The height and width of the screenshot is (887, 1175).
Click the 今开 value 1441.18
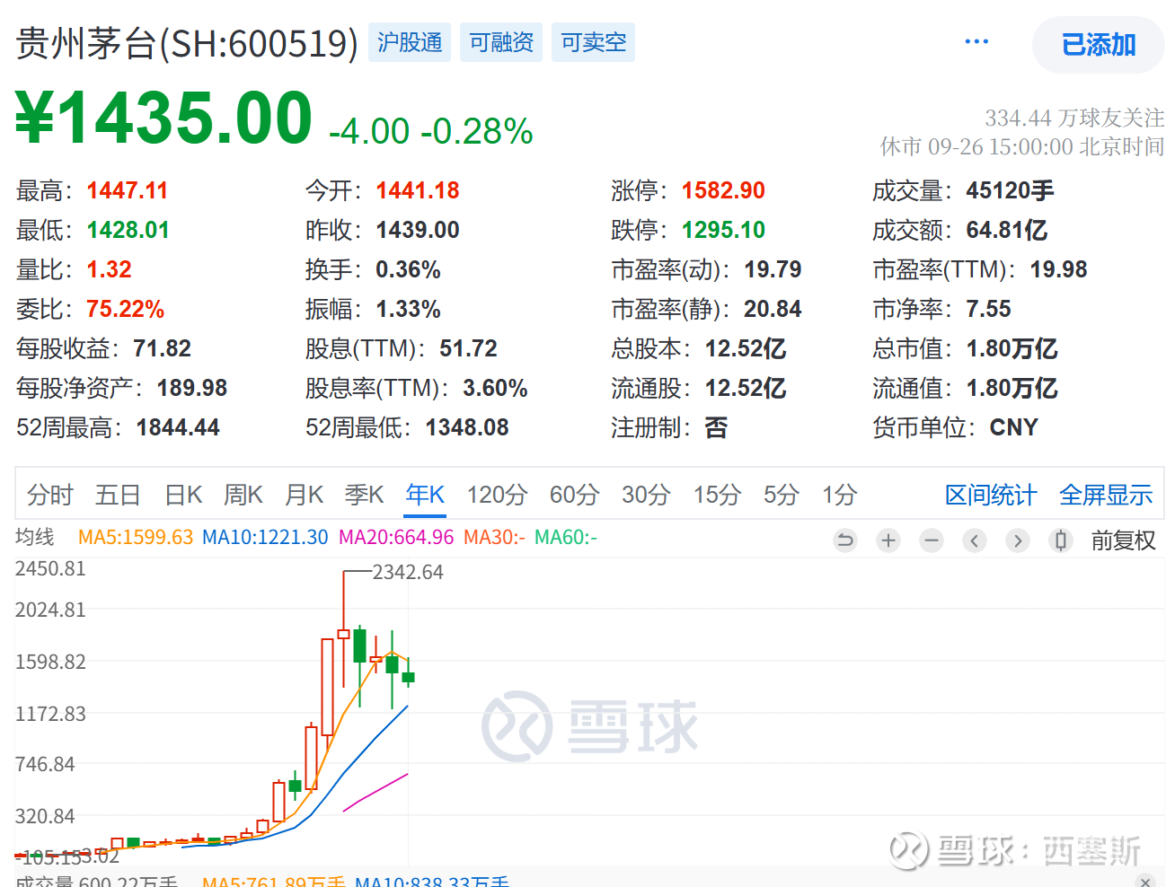tap(418, 190)
